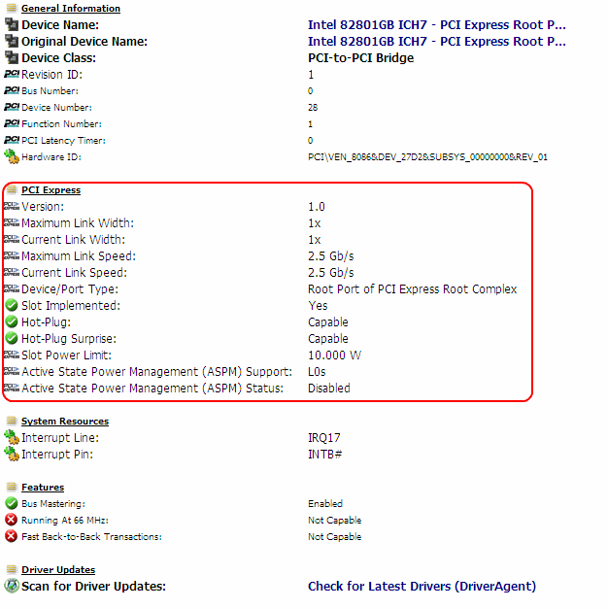608x609 pixels.
Task: Select the Fast Back-to-Back Transactions label
Action: (x=91, y=537)
